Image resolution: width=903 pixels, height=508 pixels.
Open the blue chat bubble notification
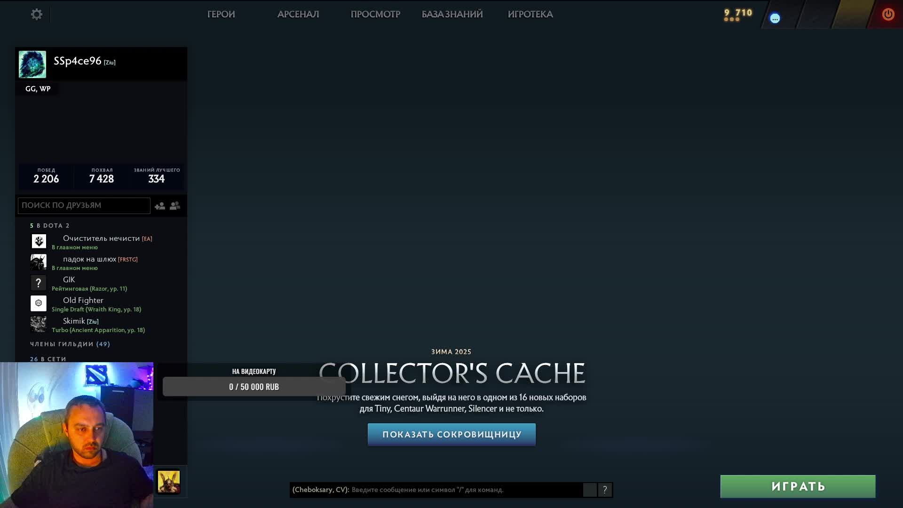[775, 18]
